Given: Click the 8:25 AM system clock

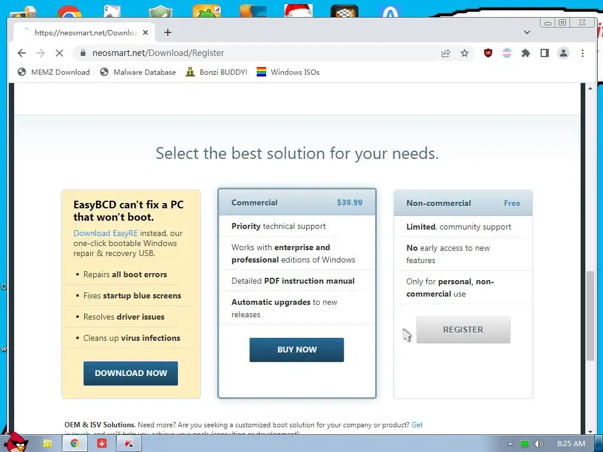Looking at the screenshot, I should point(571,444).
